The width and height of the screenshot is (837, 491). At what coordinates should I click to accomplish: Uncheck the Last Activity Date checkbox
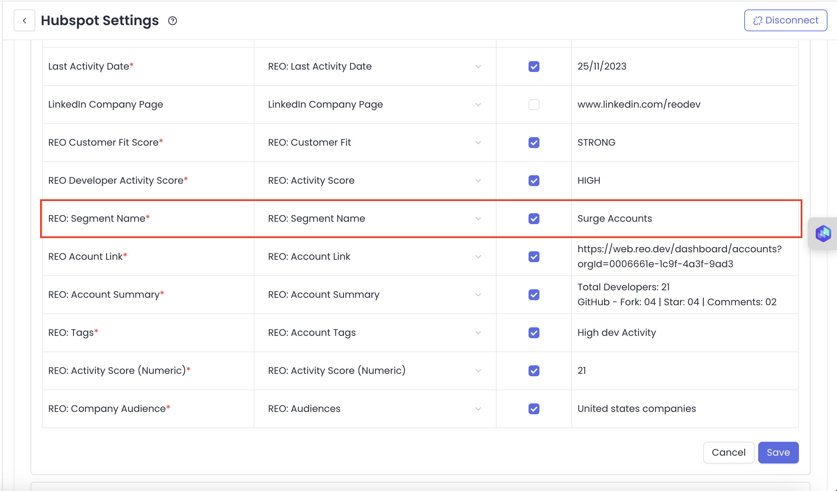pyautogui.click(x=534, y=67)
